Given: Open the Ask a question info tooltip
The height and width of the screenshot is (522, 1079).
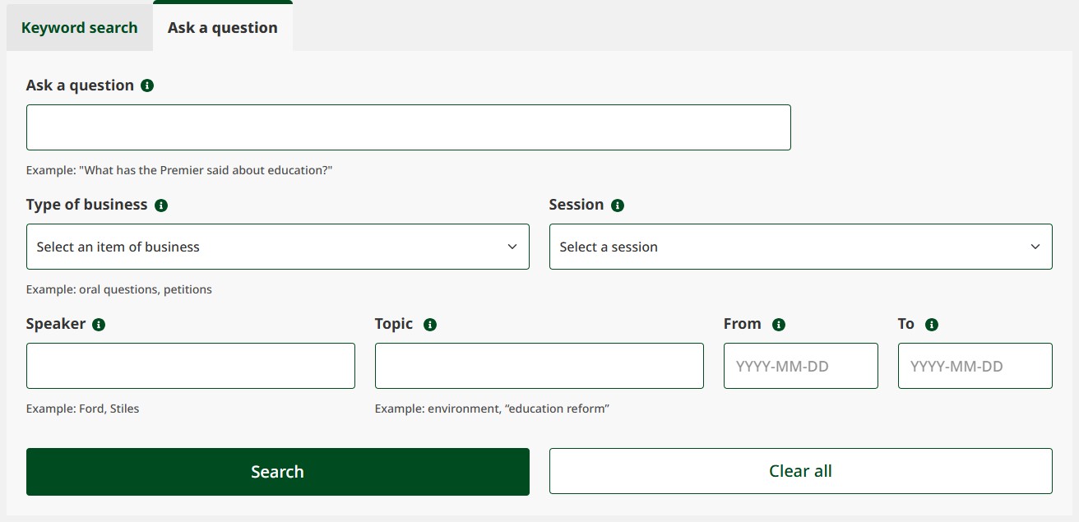Looking at the screenshot, I should (x=147, y=85).
